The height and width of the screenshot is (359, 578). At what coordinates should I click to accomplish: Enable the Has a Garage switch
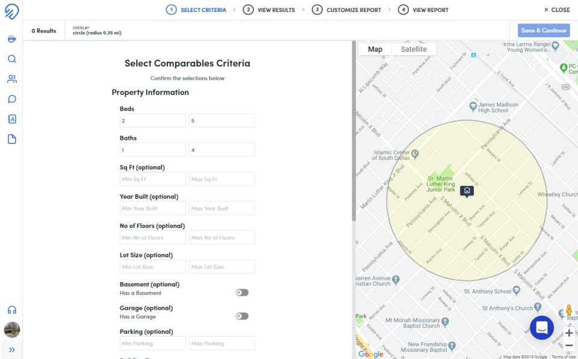click(x=242, y=316)
